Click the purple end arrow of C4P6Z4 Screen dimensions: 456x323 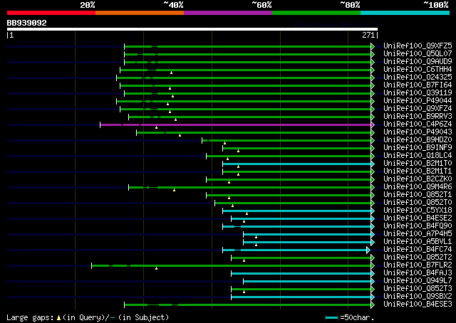(373, 125)
